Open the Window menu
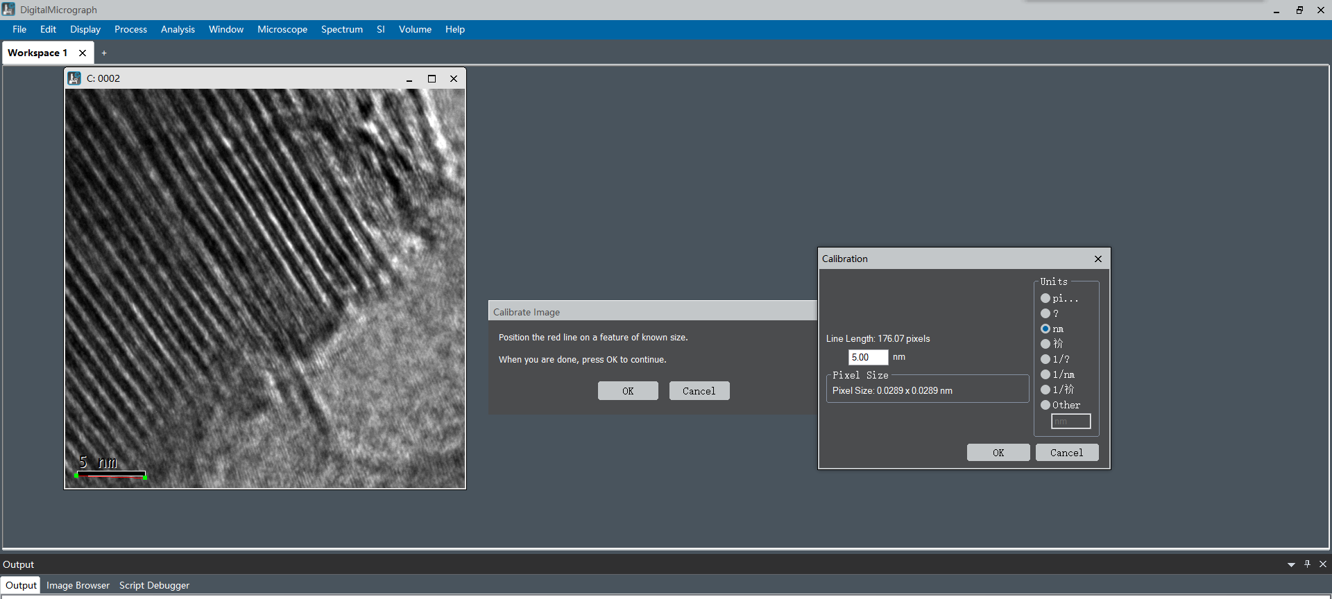The width and height of the screenshot is (1332, 599). (x=226, y=29)
